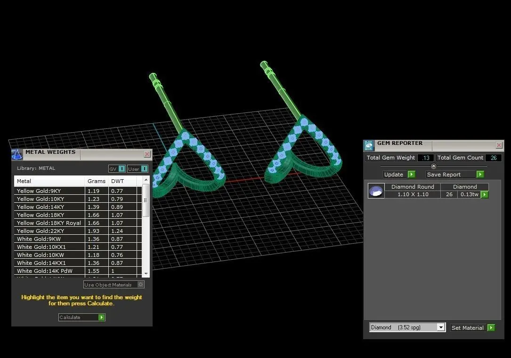
Task: Select the Yellow Gold:22KY row
Action: (78, 231)
